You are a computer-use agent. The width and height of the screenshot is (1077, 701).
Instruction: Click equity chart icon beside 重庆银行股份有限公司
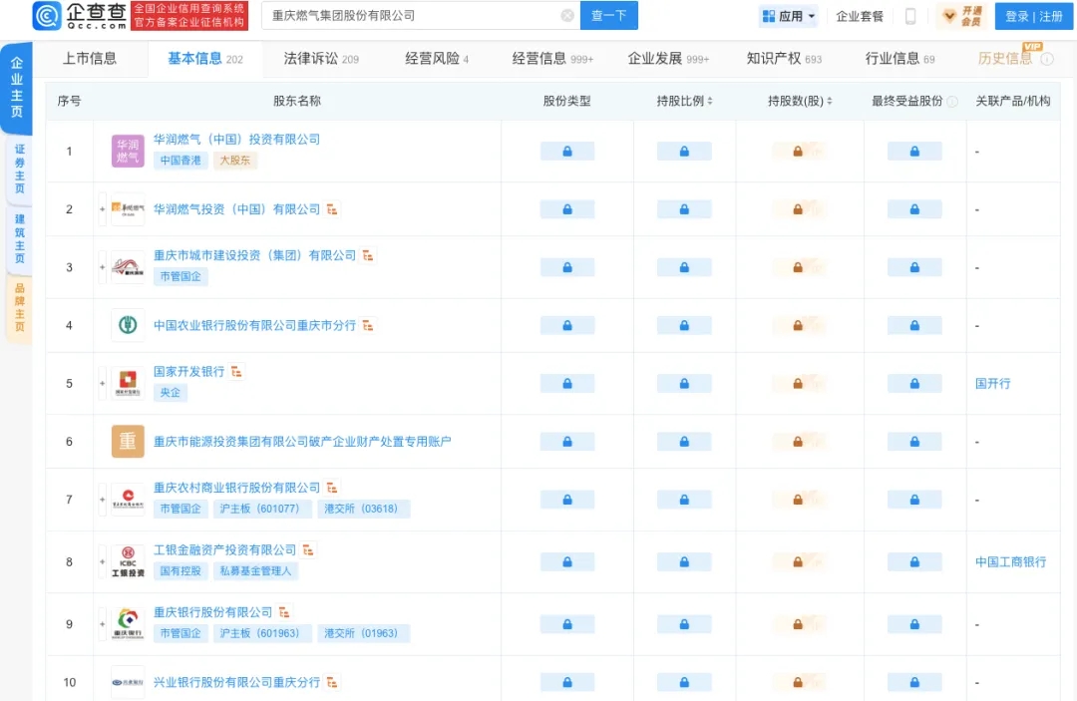coord(284,611)
